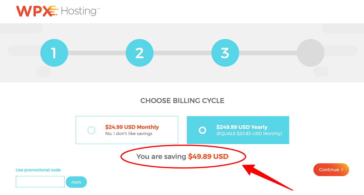Image resolution: width=364 pixels, height=195 pixels.
Task: Select step 1 in the progress indicator
Action: [54, 53]
